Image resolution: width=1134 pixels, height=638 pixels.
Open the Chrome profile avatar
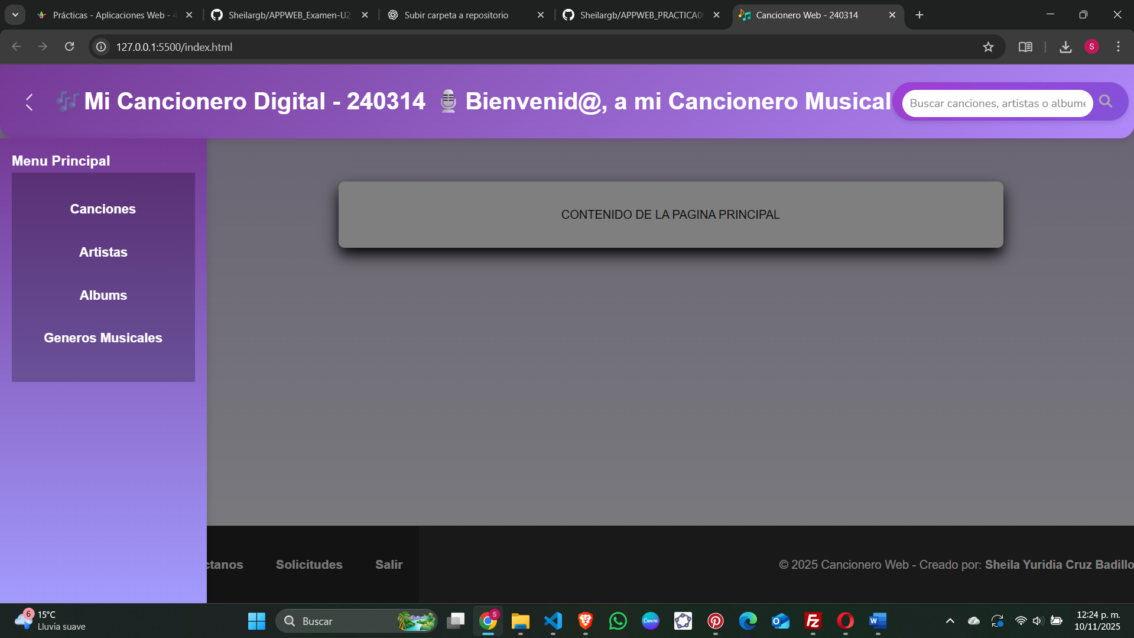click(1091, 47)
